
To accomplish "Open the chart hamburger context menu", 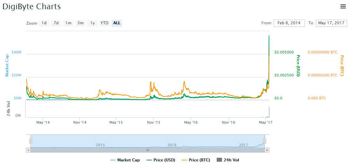I will coord(343,7).
